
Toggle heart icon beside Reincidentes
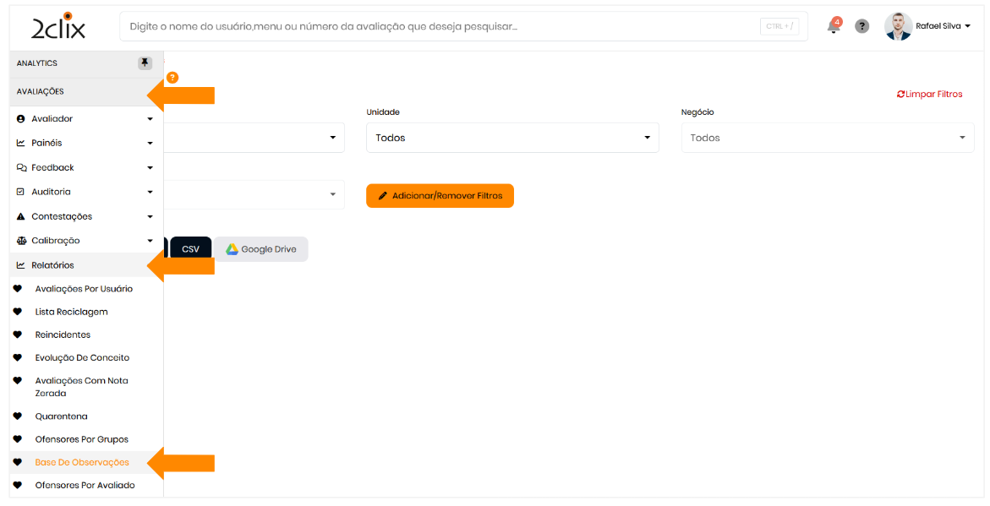[18, 335]
